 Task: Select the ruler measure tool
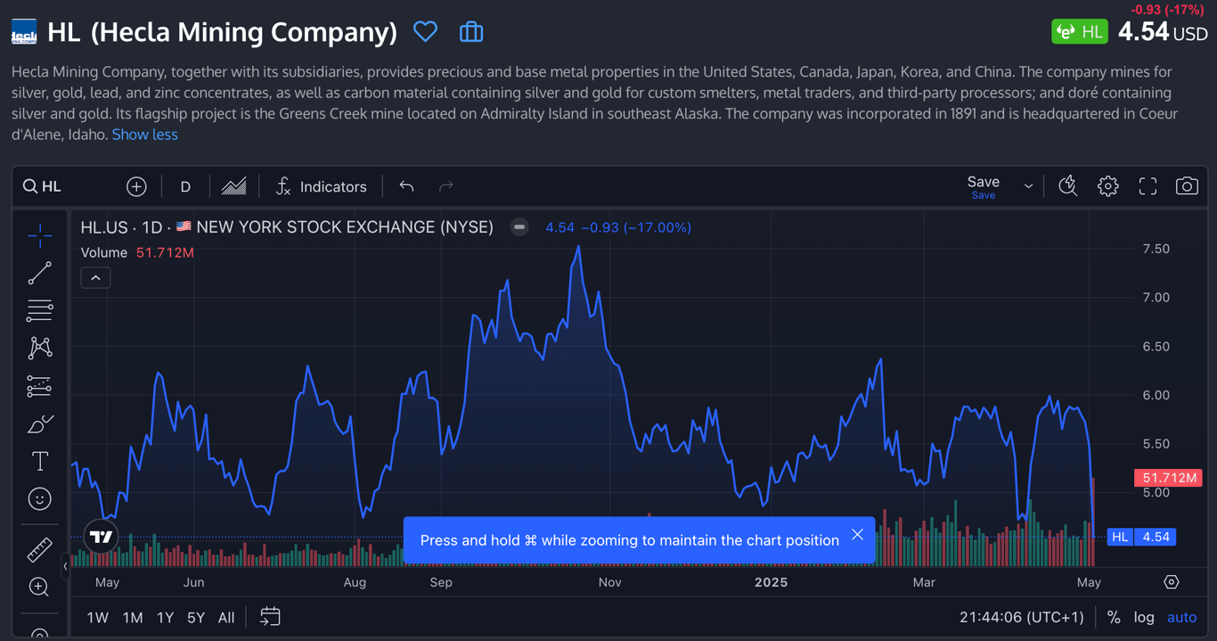(40, 550)
